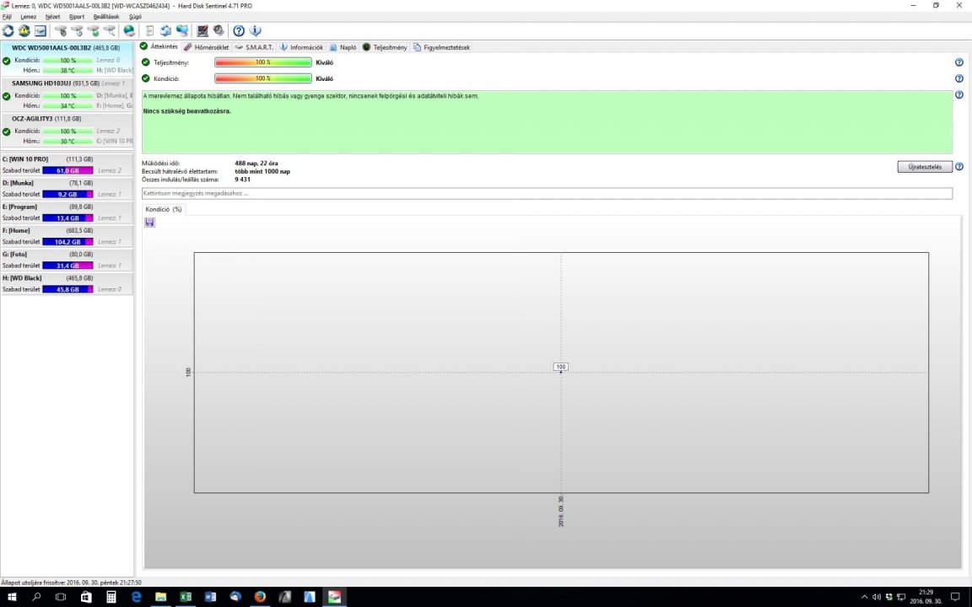The image size is (972, 607).
Task: Click the status bar 'Állapot utoljára frissítve' text
Action: (71, 583)
